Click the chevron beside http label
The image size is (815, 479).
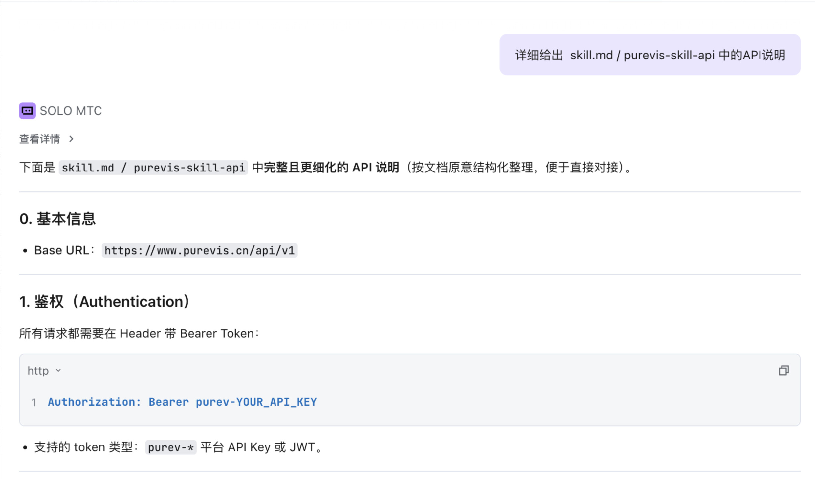pos(58,371)
